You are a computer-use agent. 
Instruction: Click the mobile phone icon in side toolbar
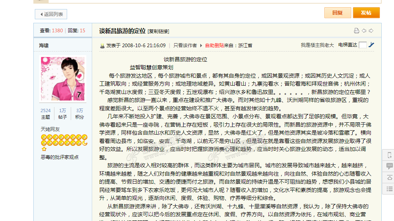pyautogui.click(x=389, y=155)
